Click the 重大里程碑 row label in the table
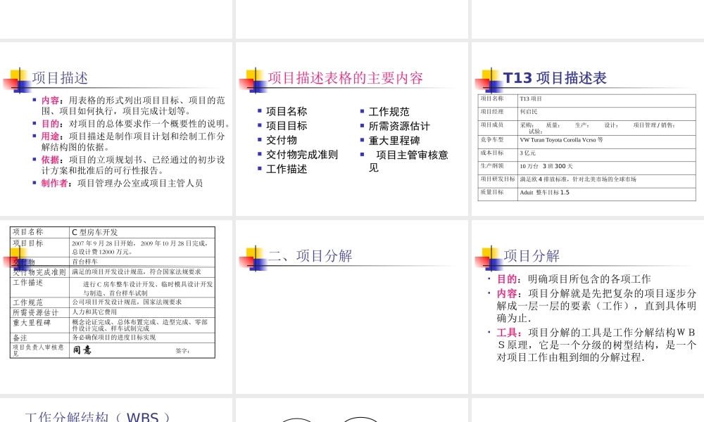 [x=32, y=323]
